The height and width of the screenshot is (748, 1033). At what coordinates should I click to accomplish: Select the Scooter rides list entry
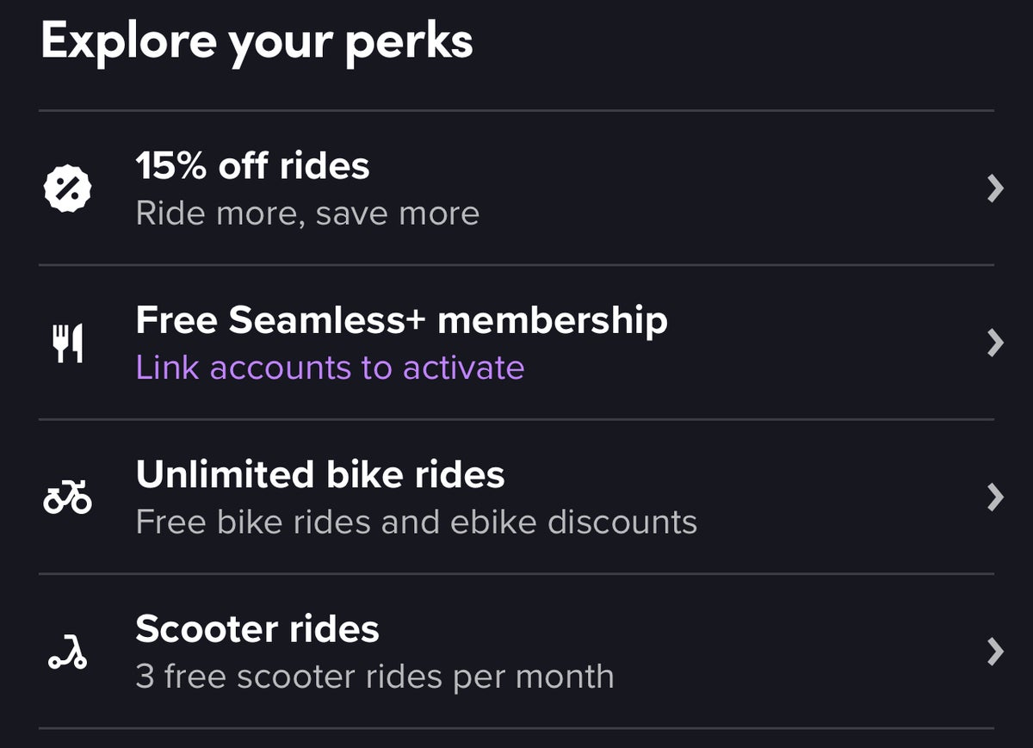[x=516, y=652]
